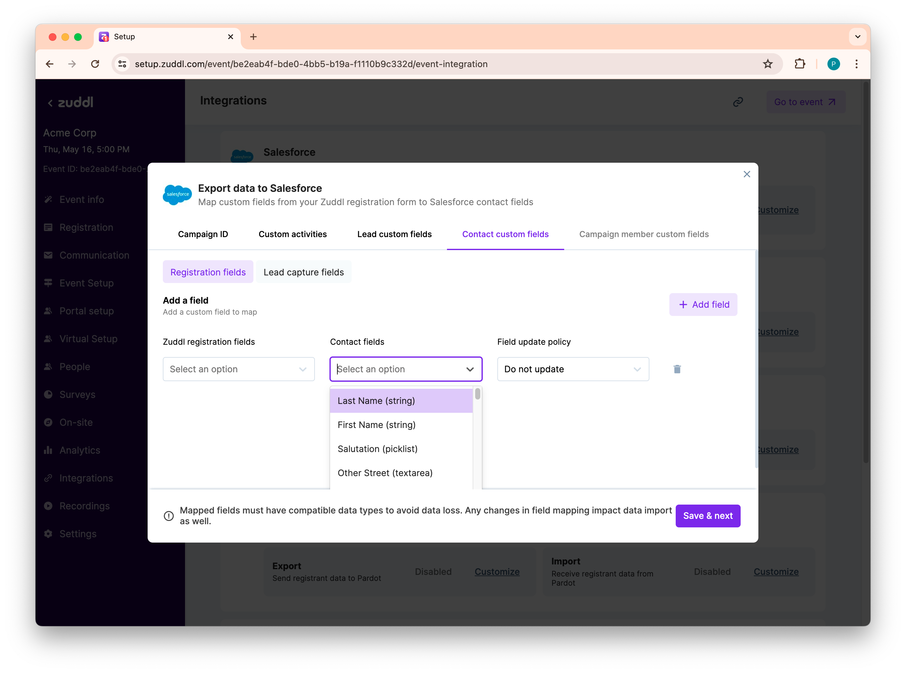Image resolution: width=906 pixels, height=673 pixels.
Task: Delete the field mapping row with trash icon
Action: click(677, 369)
